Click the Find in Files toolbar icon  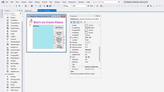pos(97,6)
